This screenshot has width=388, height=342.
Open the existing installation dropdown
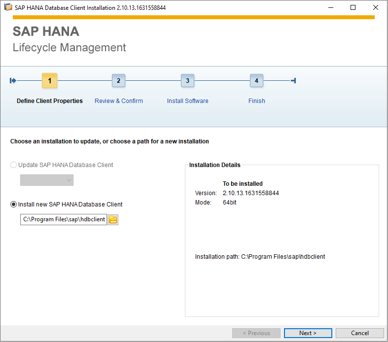[47, 180]
